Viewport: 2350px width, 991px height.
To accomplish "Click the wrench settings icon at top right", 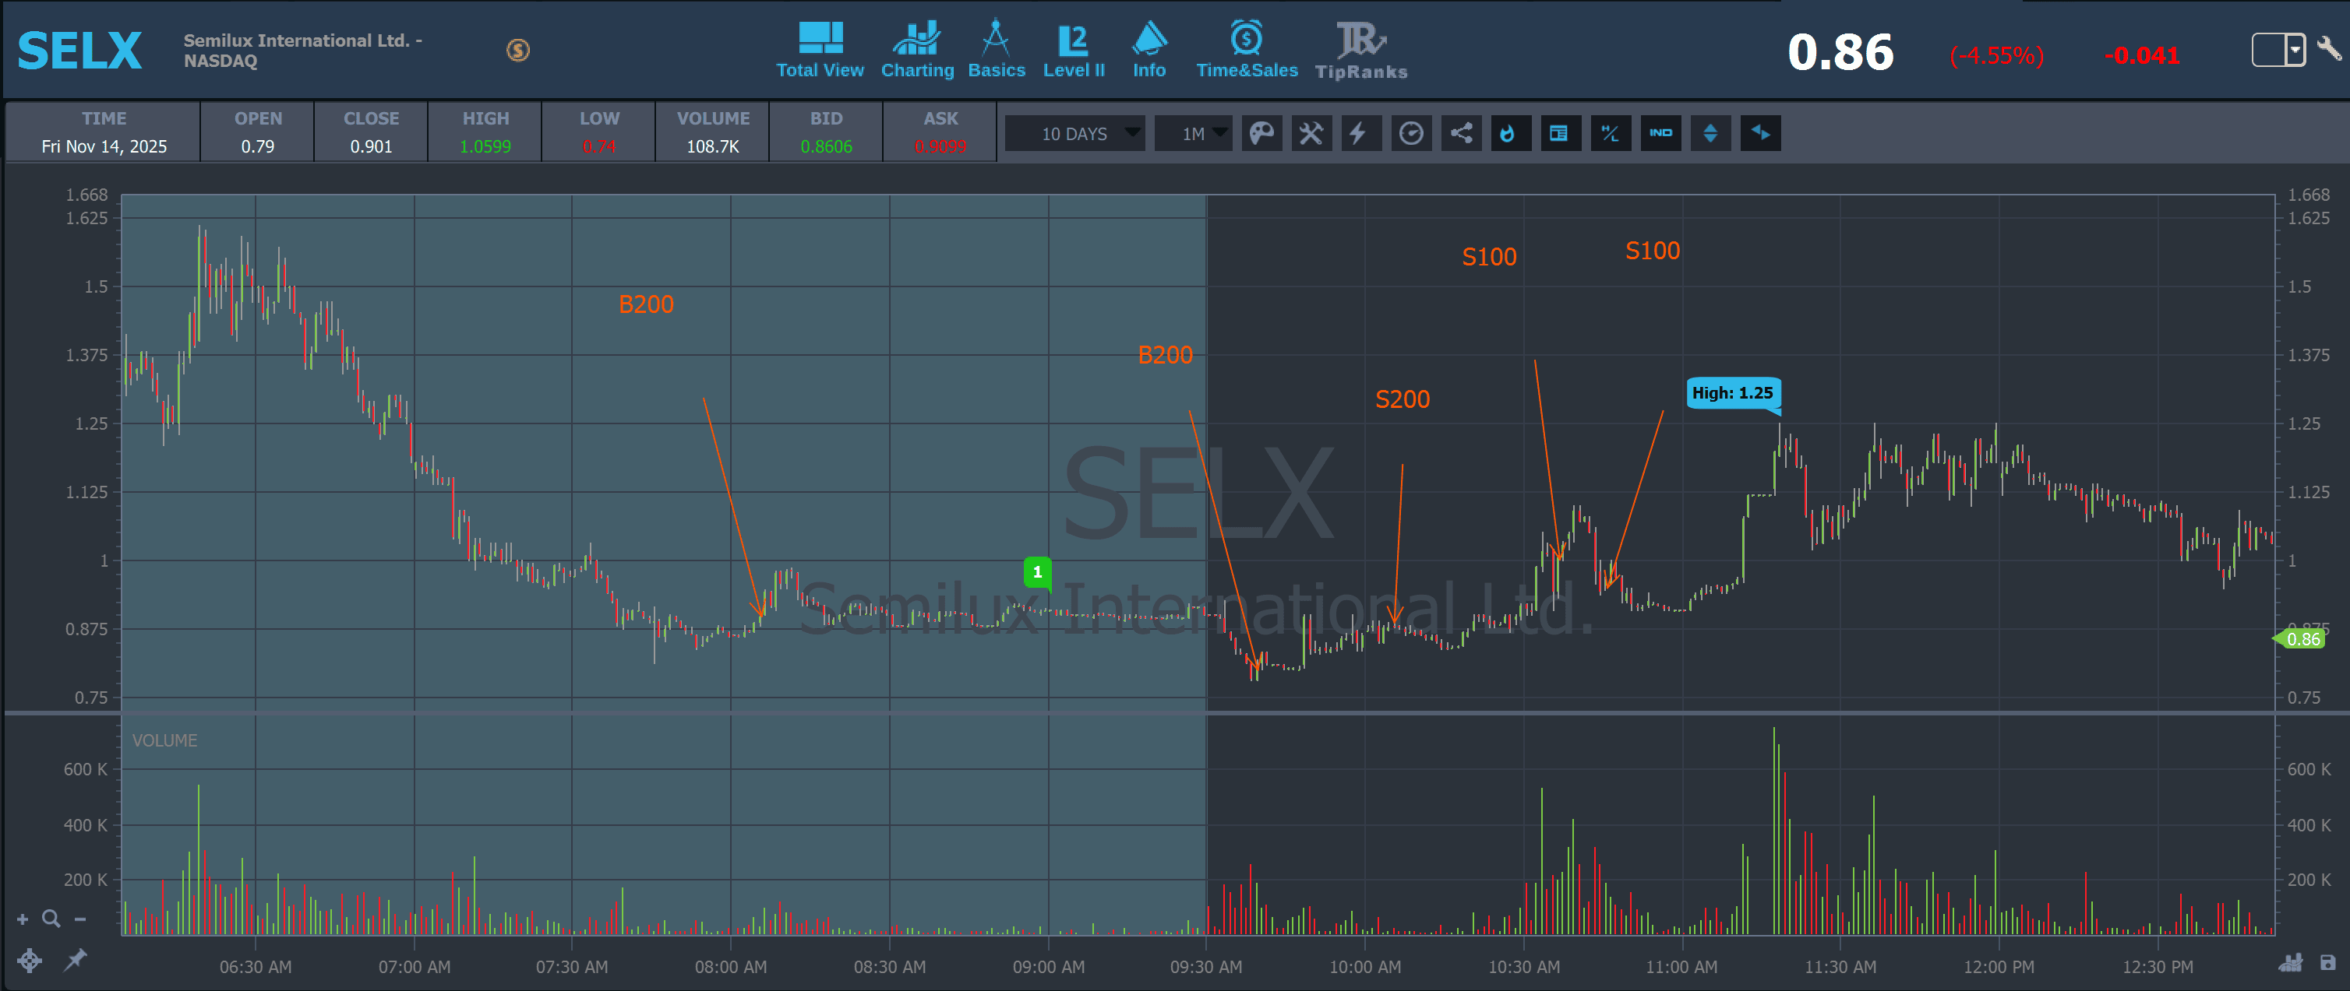I will pyautogui.click(x=2330, y=47).
